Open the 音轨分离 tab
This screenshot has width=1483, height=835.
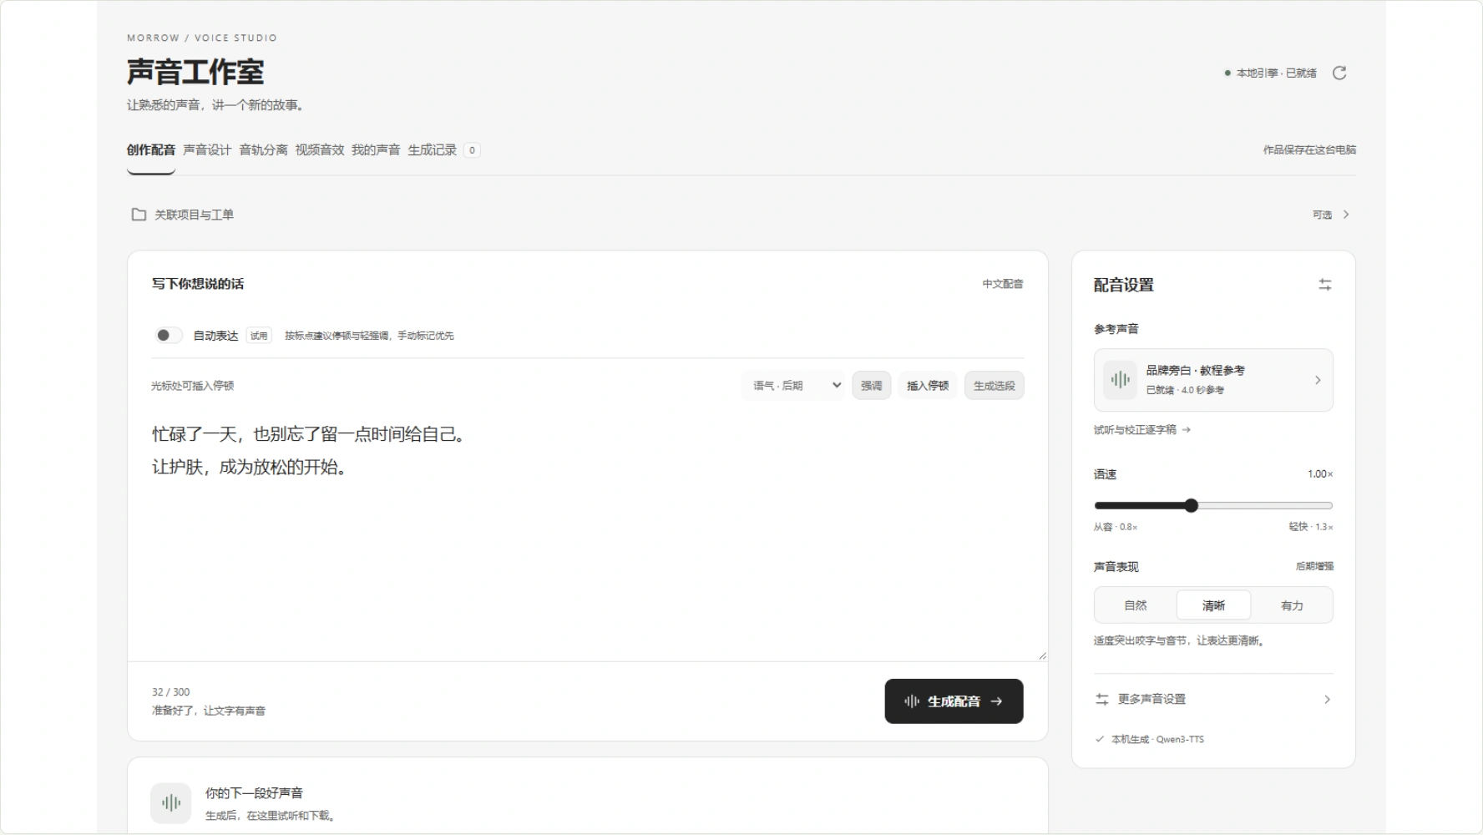point(263,150)
